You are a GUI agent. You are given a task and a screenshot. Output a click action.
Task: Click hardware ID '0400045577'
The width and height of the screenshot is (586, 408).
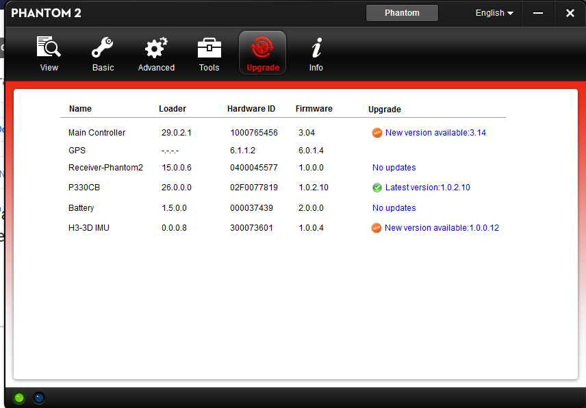click(254, 168)
